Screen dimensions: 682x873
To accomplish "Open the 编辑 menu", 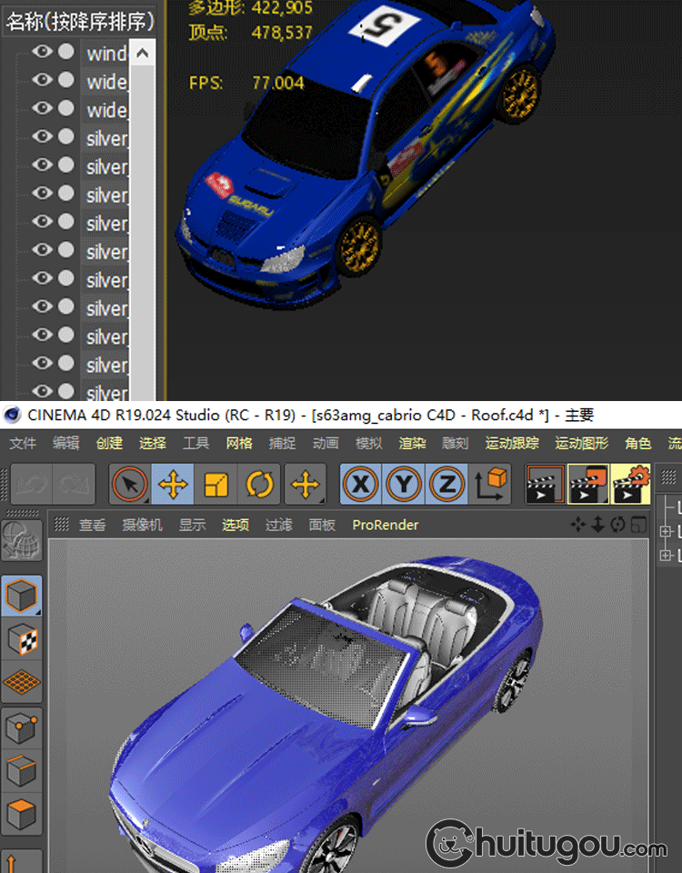I will click(66, 443).
